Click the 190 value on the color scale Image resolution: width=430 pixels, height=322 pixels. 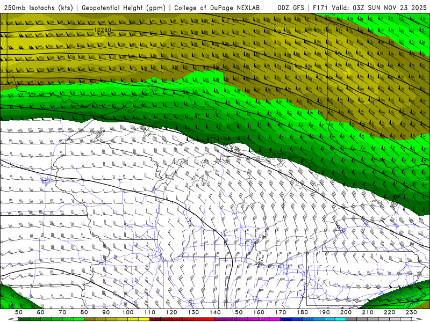(324, 312)
